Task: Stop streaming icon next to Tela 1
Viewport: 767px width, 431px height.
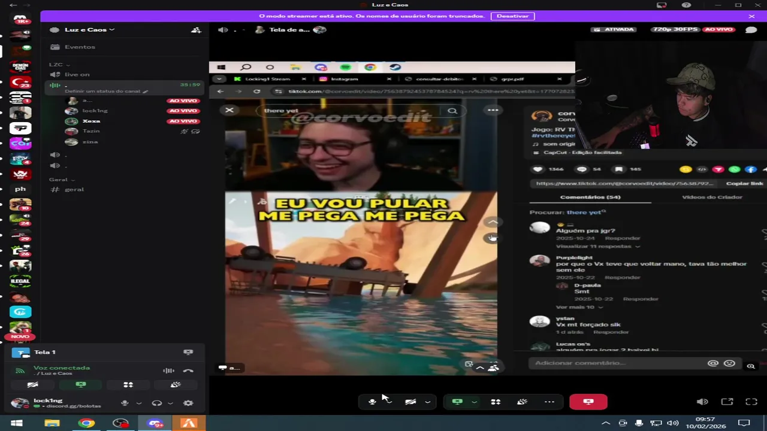Action: tap(188, 353)
